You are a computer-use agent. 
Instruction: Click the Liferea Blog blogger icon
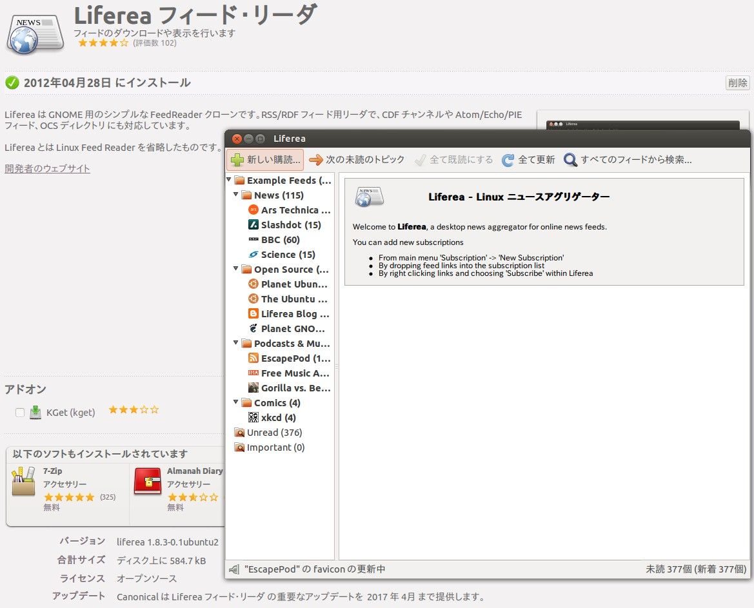tap(253, 313)
